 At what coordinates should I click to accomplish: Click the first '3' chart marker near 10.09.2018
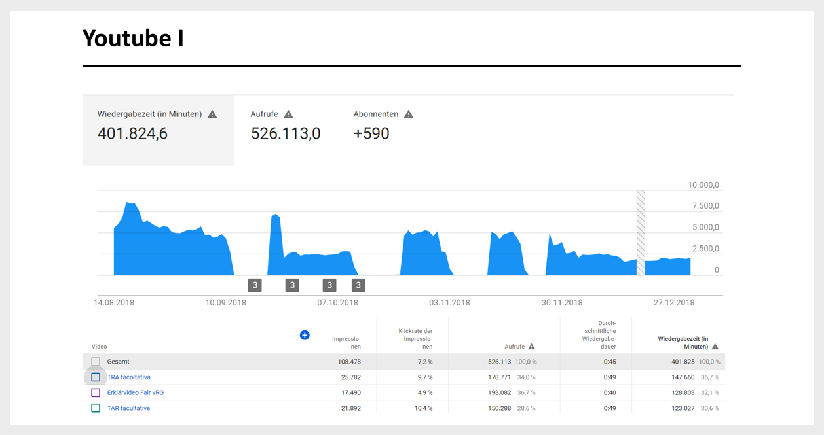point(255,285)
